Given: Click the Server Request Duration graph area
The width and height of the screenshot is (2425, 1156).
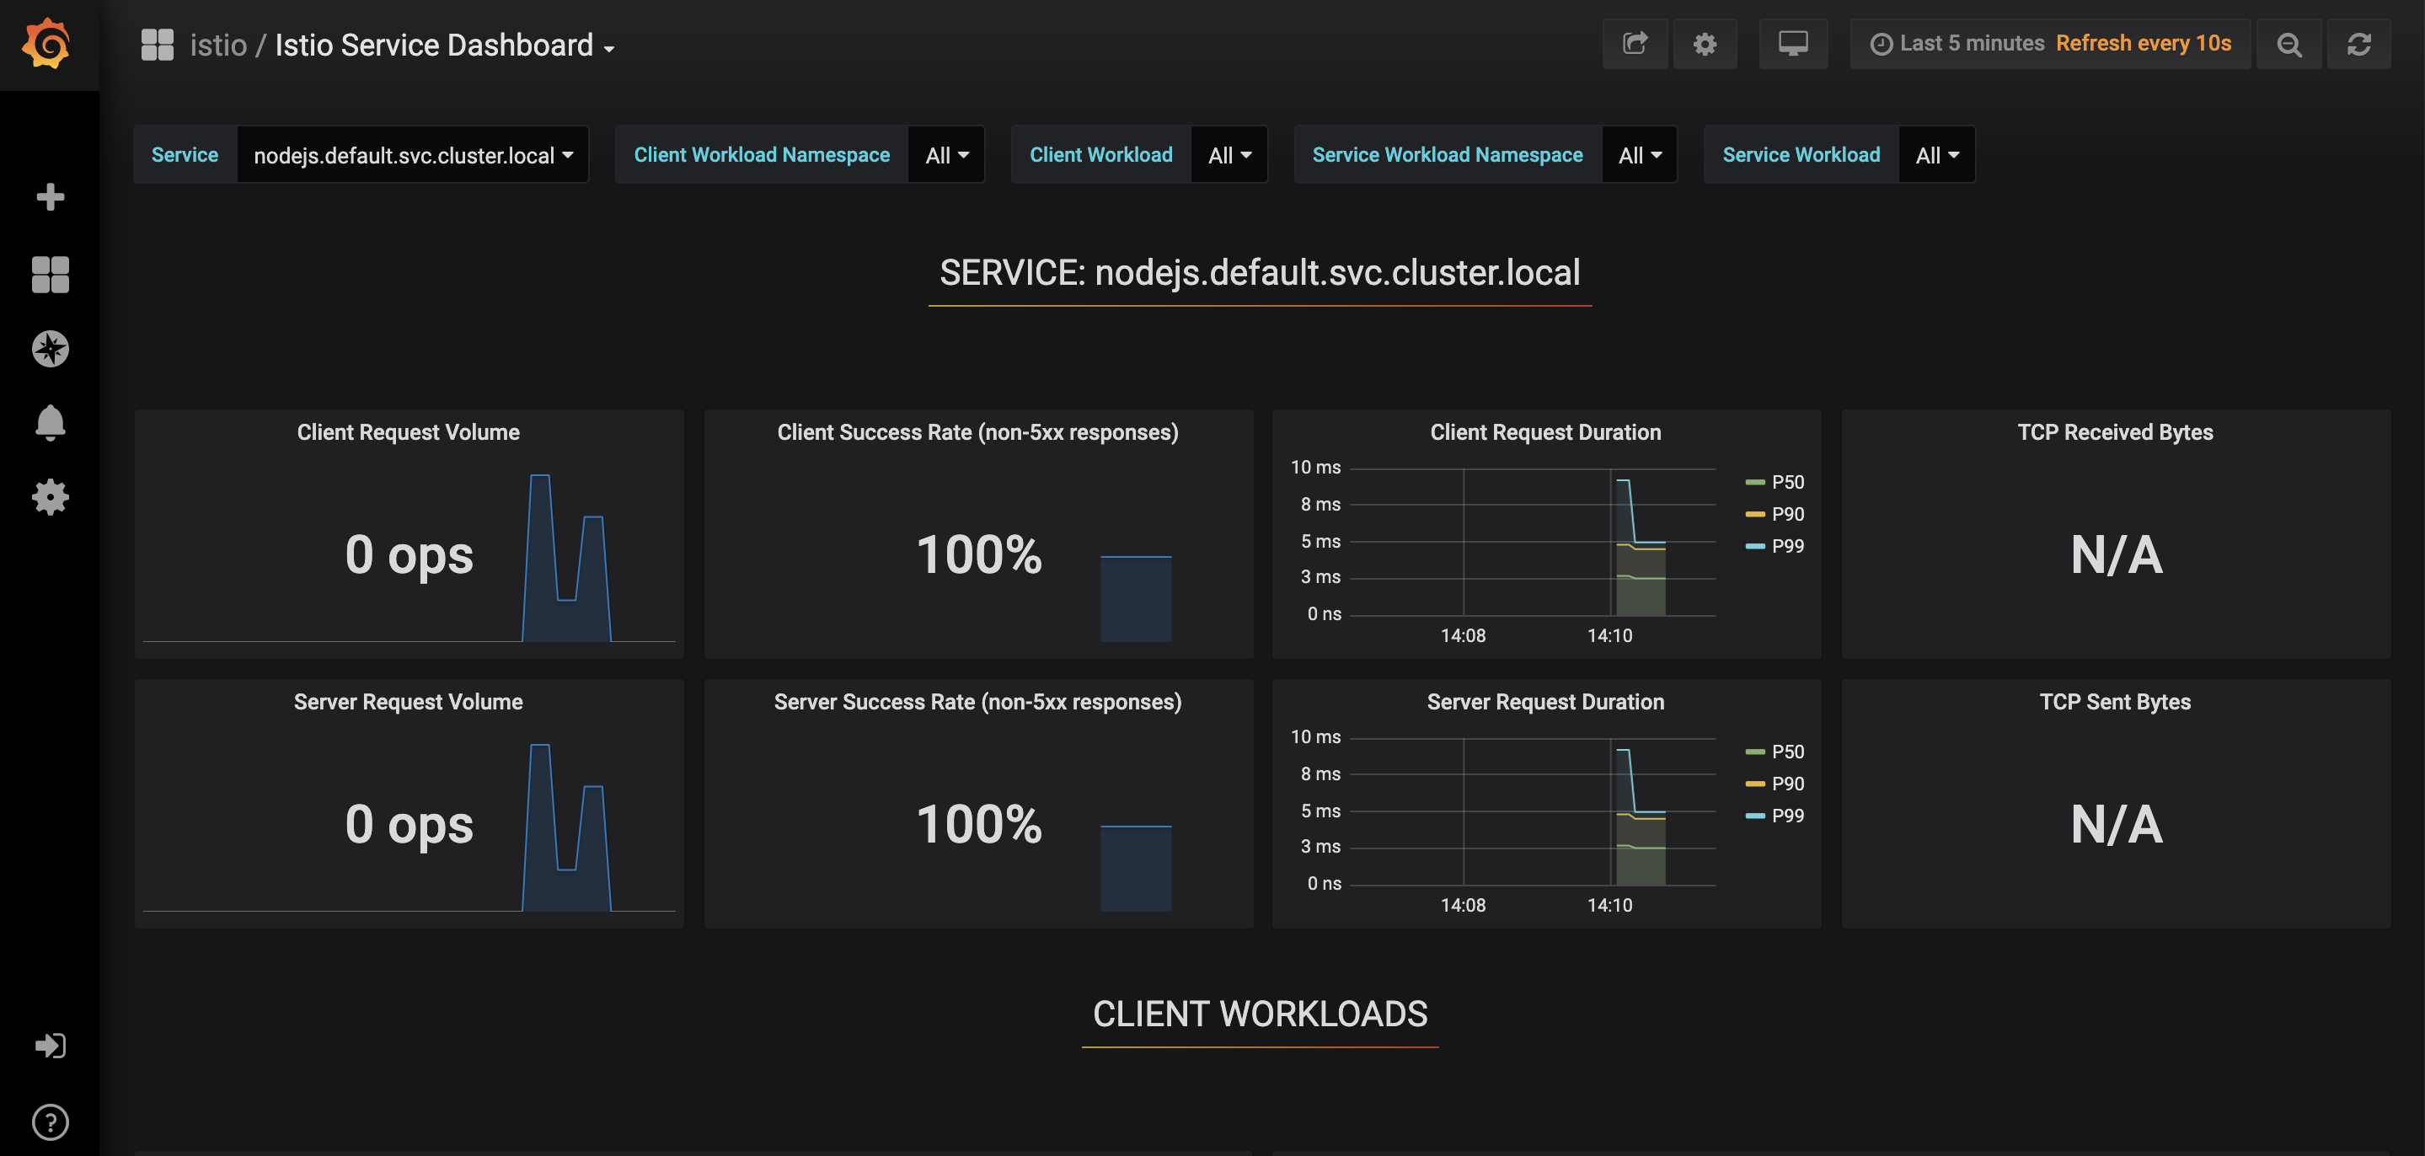Looking at the screenshot, I should click(x=1533, y=811).
